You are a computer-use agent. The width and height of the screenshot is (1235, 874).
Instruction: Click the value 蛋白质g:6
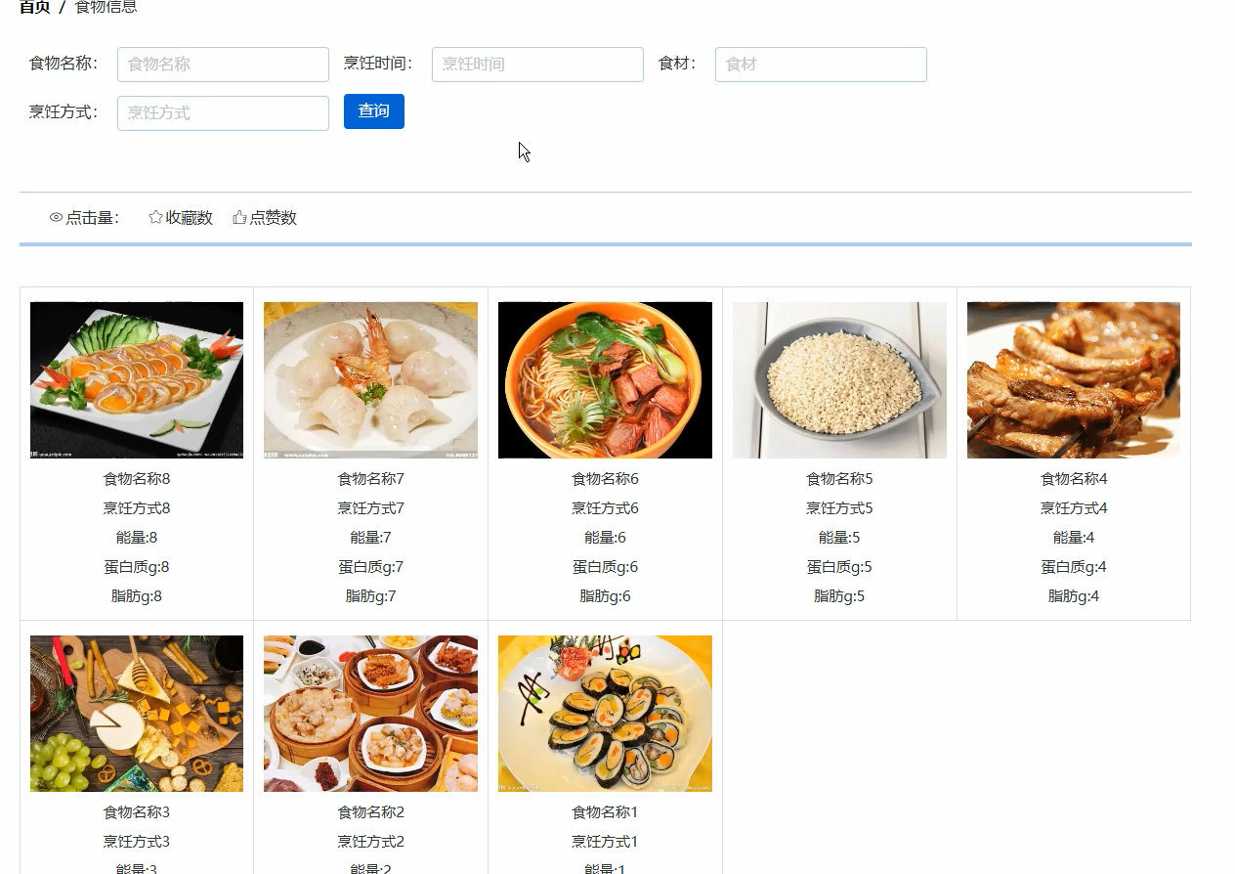[605, 567]
